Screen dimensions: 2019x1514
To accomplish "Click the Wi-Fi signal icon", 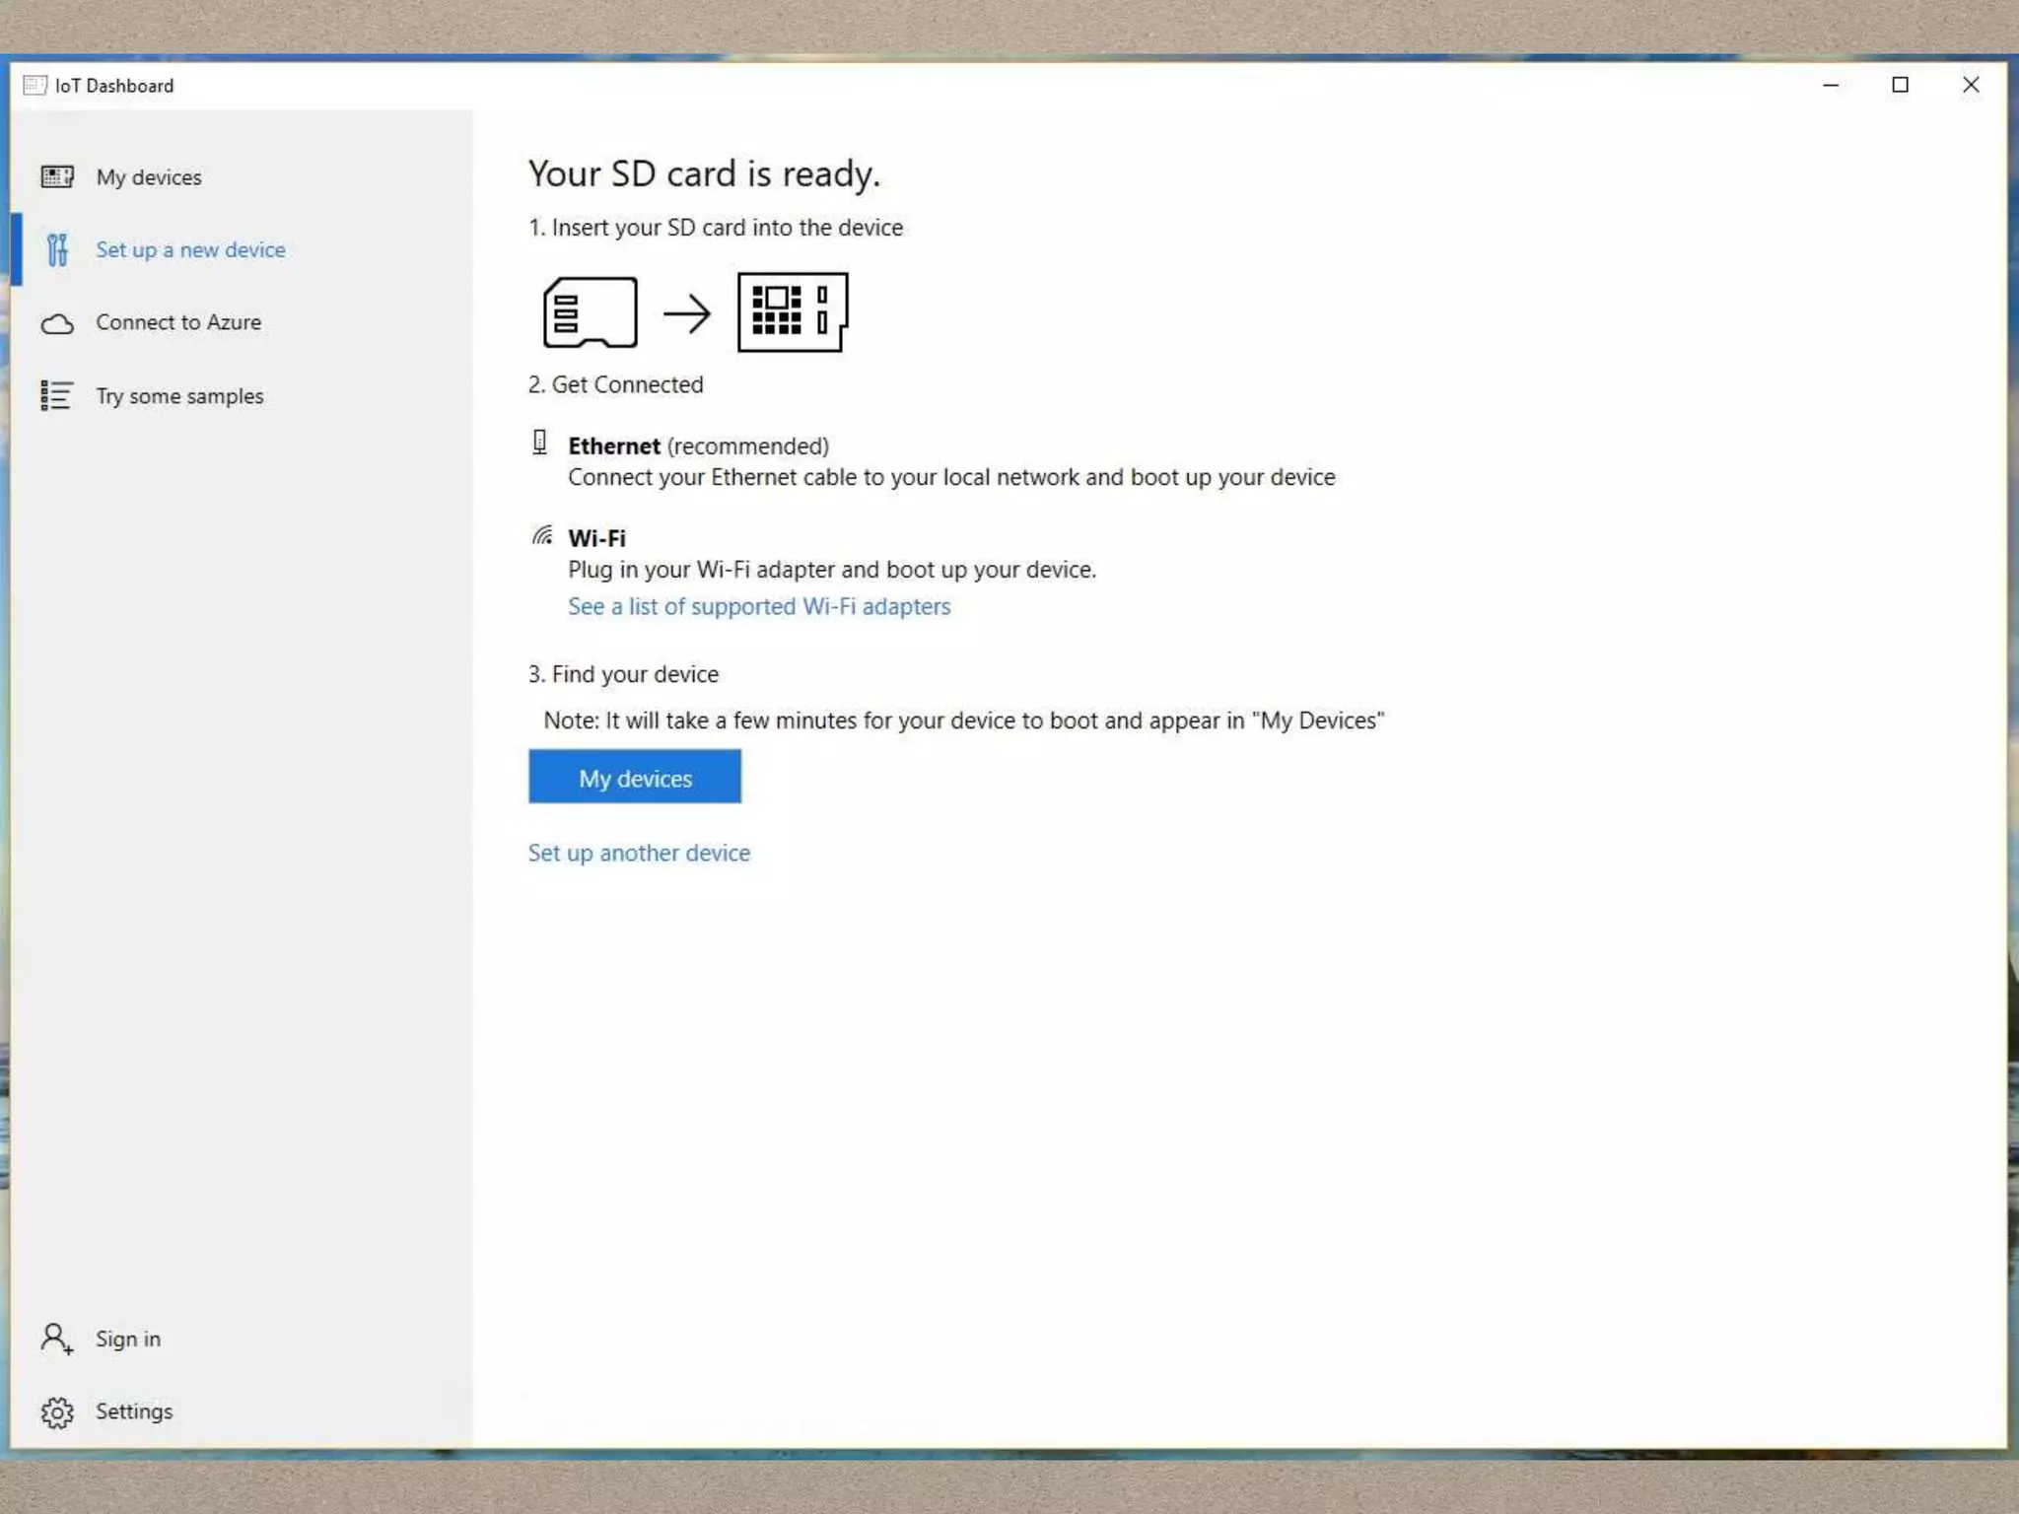I will [x=542, y=535].
